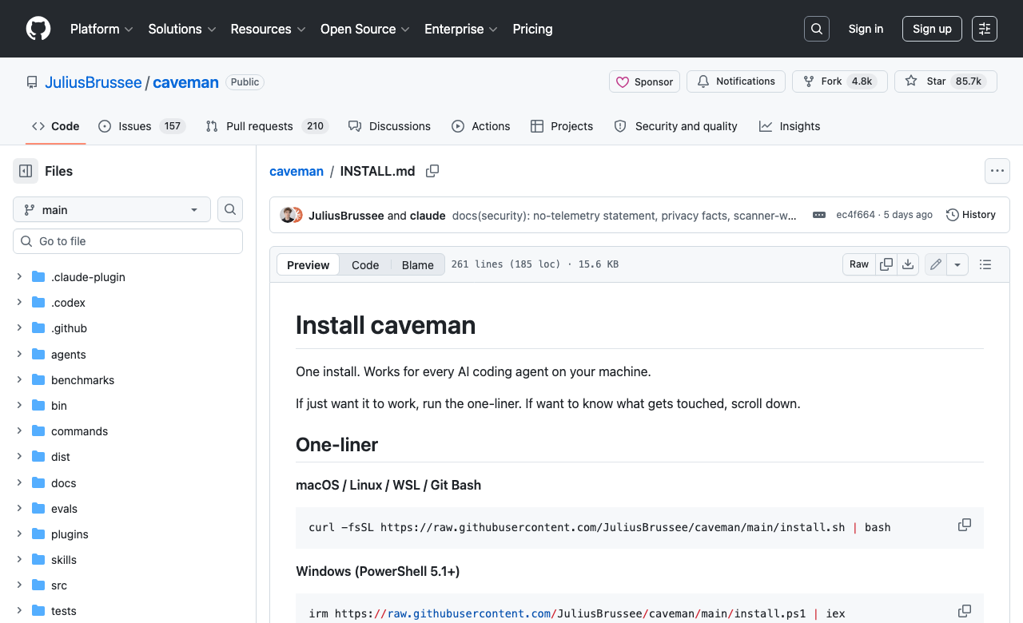Open the Pull requests tab
The width and height of the screenshot is (1023, 623).
tap(266, 126)
